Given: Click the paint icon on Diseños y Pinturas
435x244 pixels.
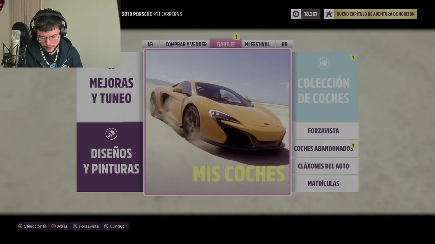Looking at the screenshot, I should [111, 134].
